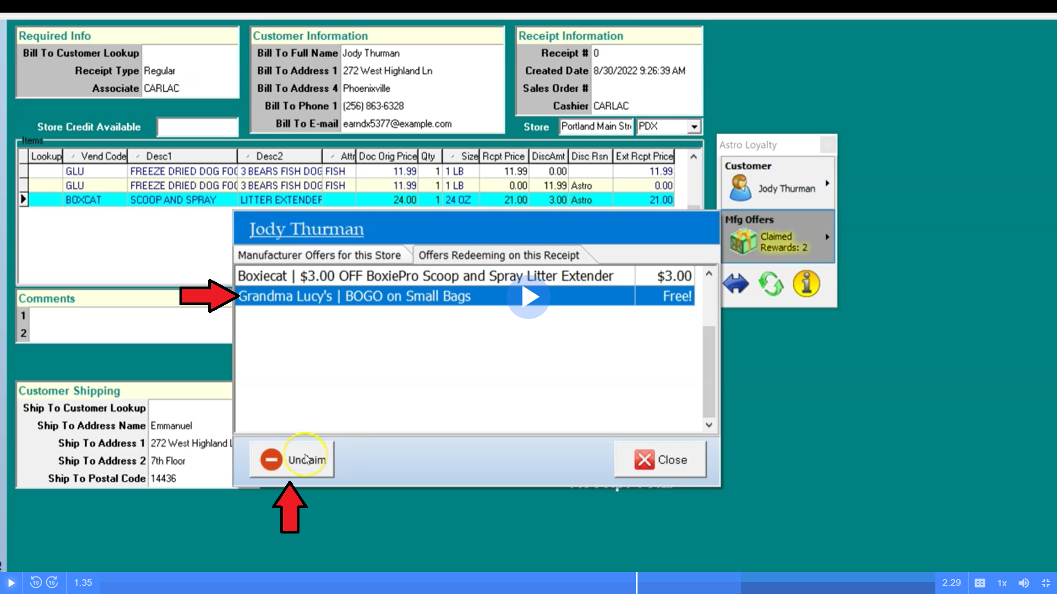Click comment line 1 field
1057x594 pixels.
[130, 316]
